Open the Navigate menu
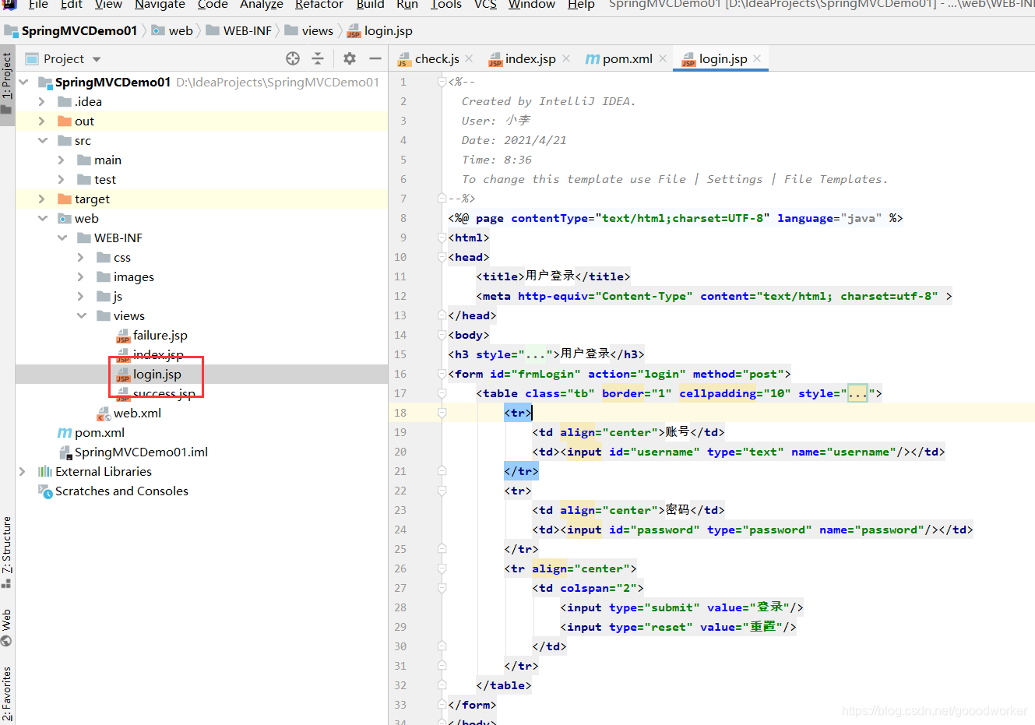 pyautogui.click(x=160, y=5)
